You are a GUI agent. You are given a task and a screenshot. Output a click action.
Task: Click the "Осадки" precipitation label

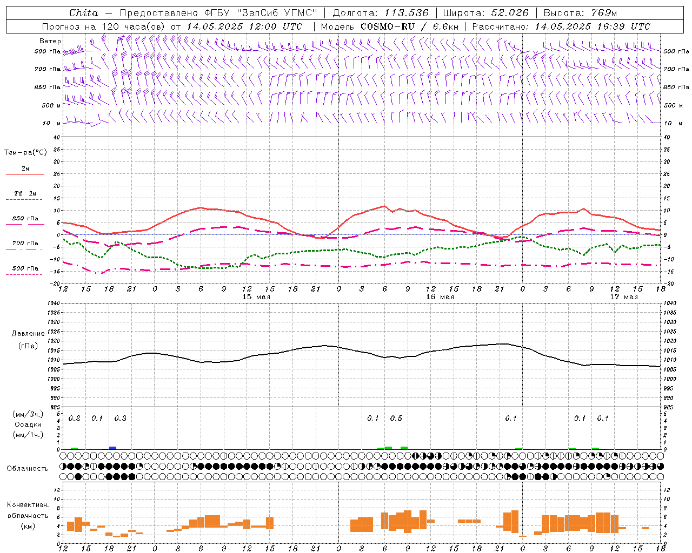(x=28, y=424)
